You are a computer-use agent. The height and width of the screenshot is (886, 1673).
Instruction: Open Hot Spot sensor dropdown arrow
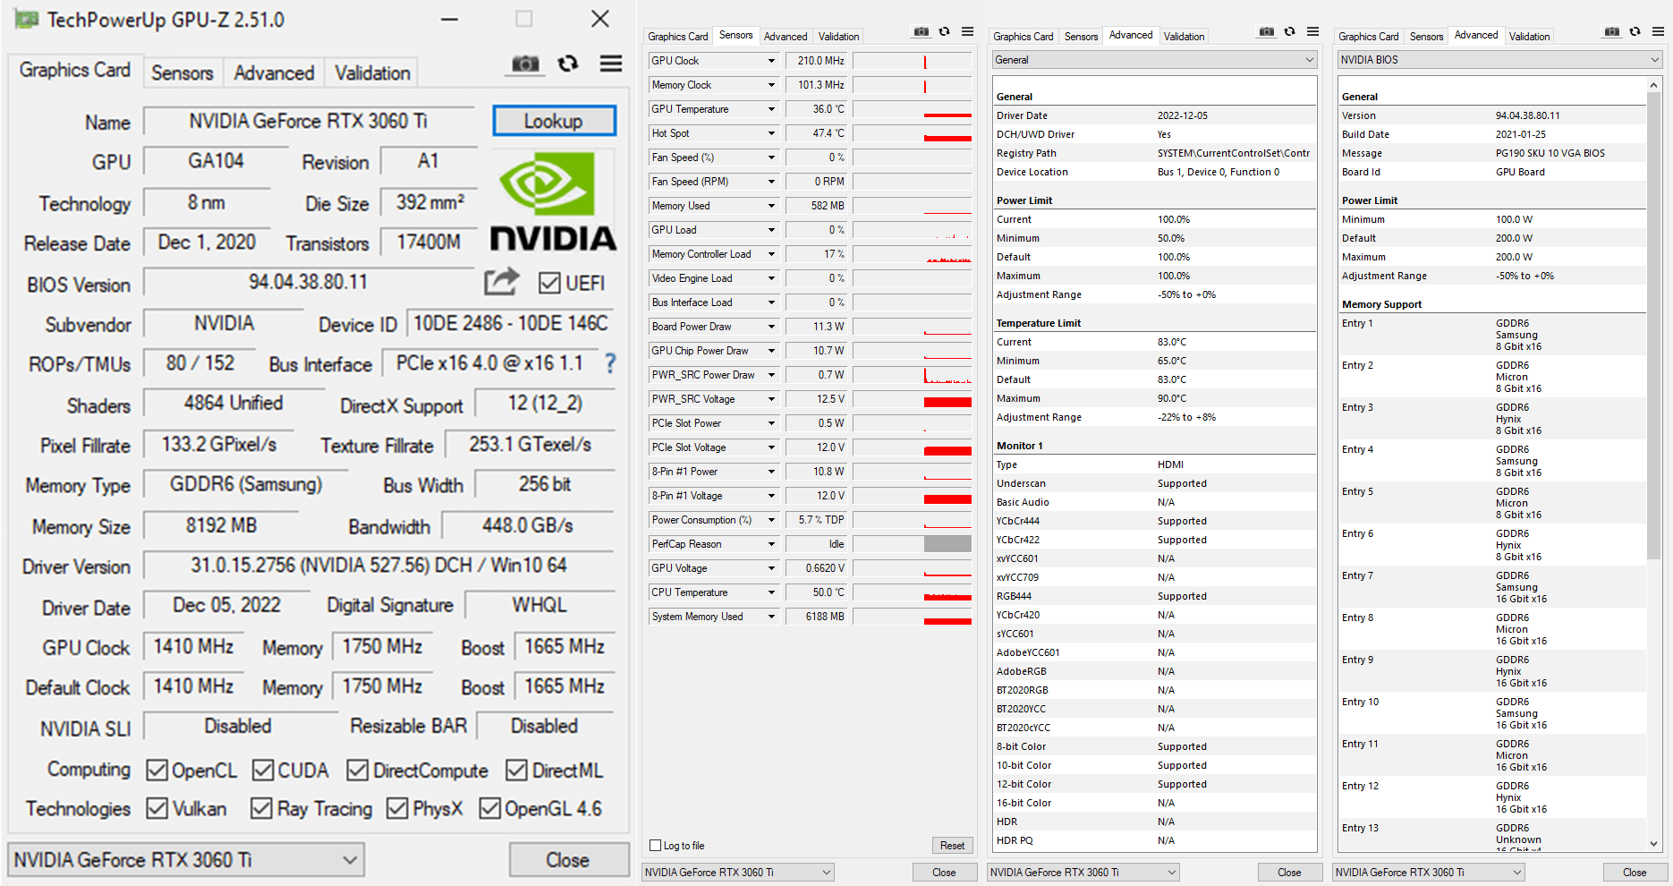pyautogui.click(x=771, y=133)
